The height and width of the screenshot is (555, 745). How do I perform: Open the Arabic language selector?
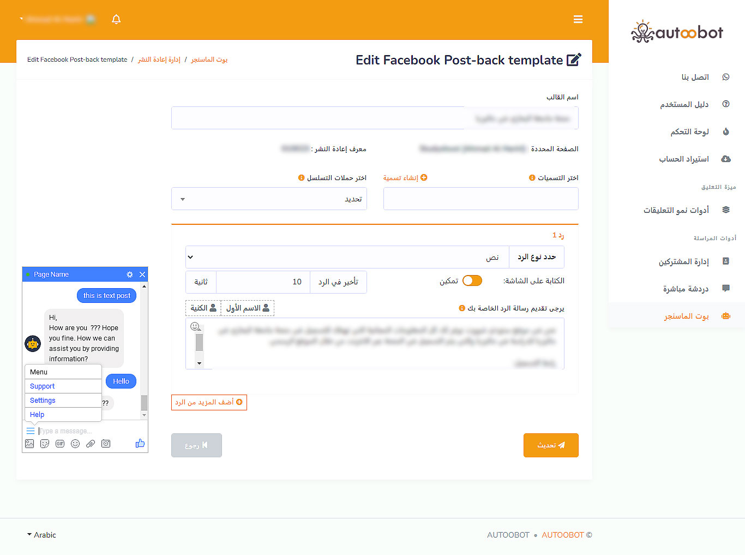pyautogui.click(x=41, y=535)
